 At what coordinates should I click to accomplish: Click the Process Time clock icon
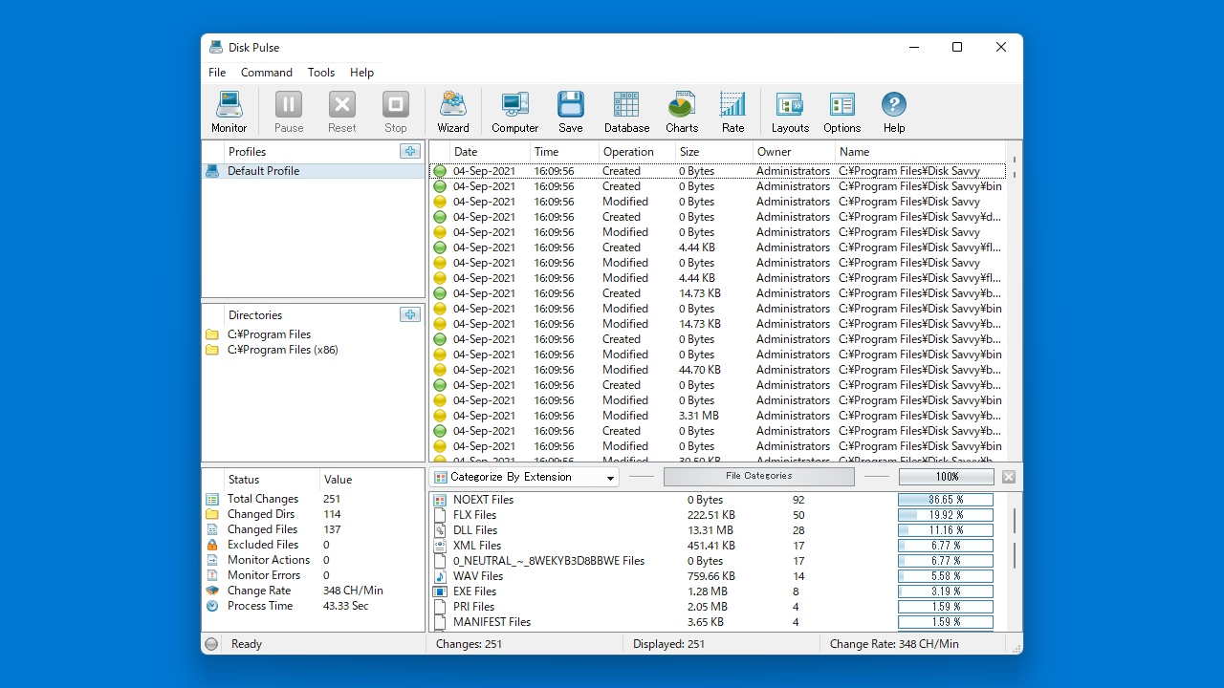(212, 606)
